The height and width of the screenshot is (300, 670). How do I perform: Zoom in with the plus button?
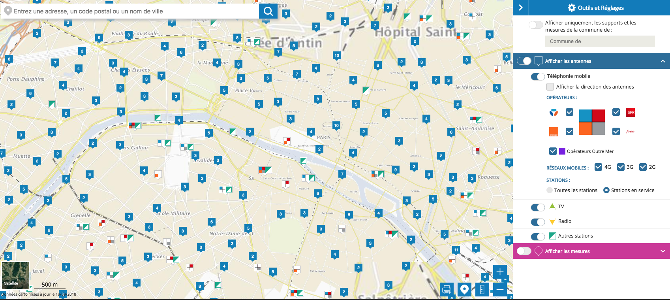(x=500, y=272)
